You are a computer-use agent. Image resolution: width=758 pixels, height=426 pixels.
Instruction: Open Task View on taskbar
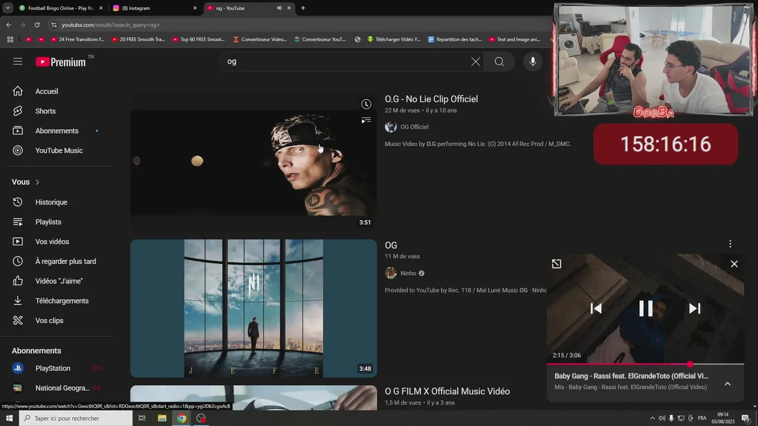[142, 418]
